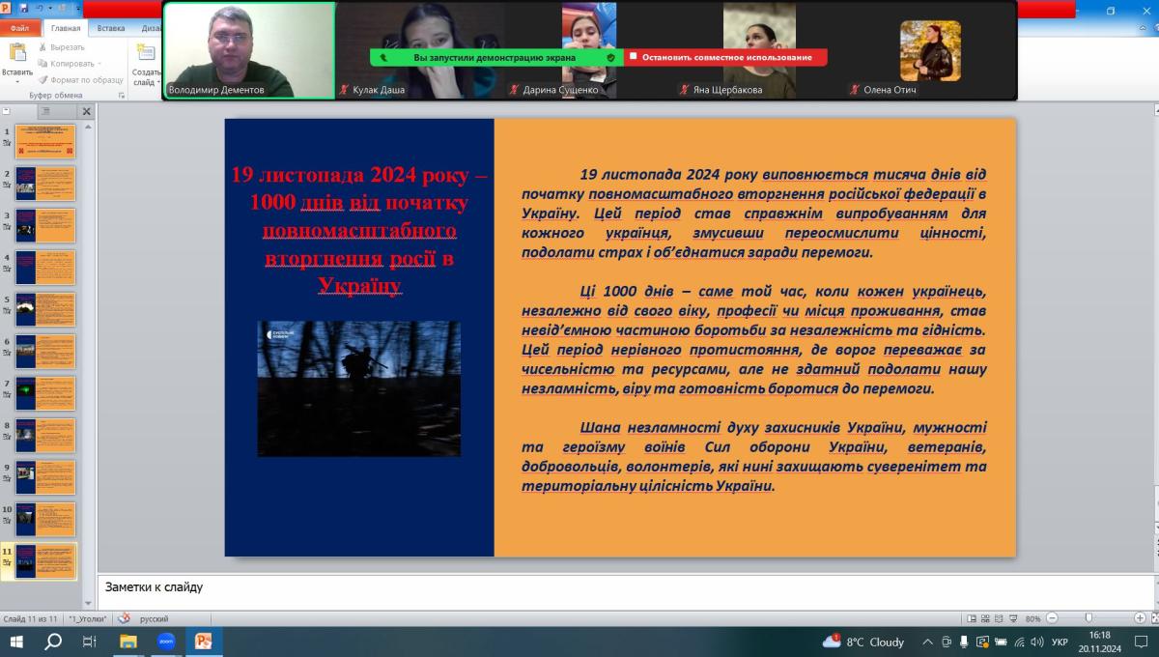1159x657 pixels.
Task: Switch to the Главная ribbon tab
Action: click(66, 28)
